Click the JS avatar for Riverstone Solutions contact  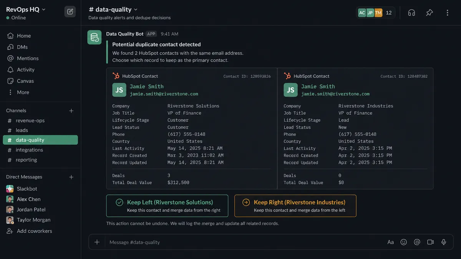[x=119, y=90]
